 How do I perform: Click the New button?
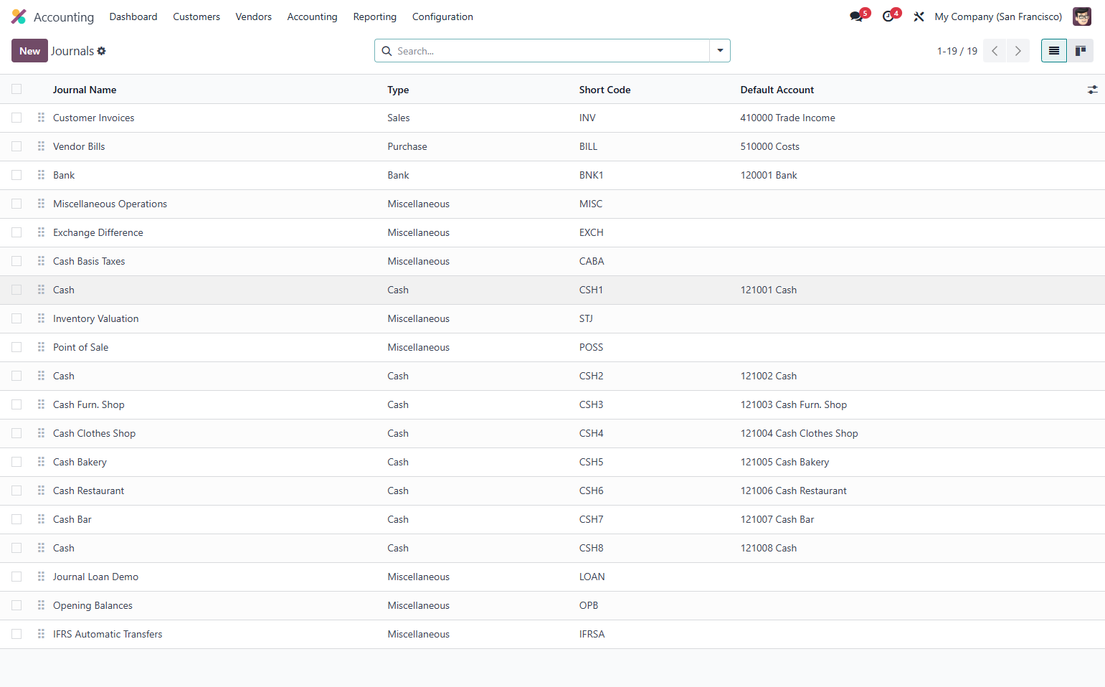pos(29,51)
